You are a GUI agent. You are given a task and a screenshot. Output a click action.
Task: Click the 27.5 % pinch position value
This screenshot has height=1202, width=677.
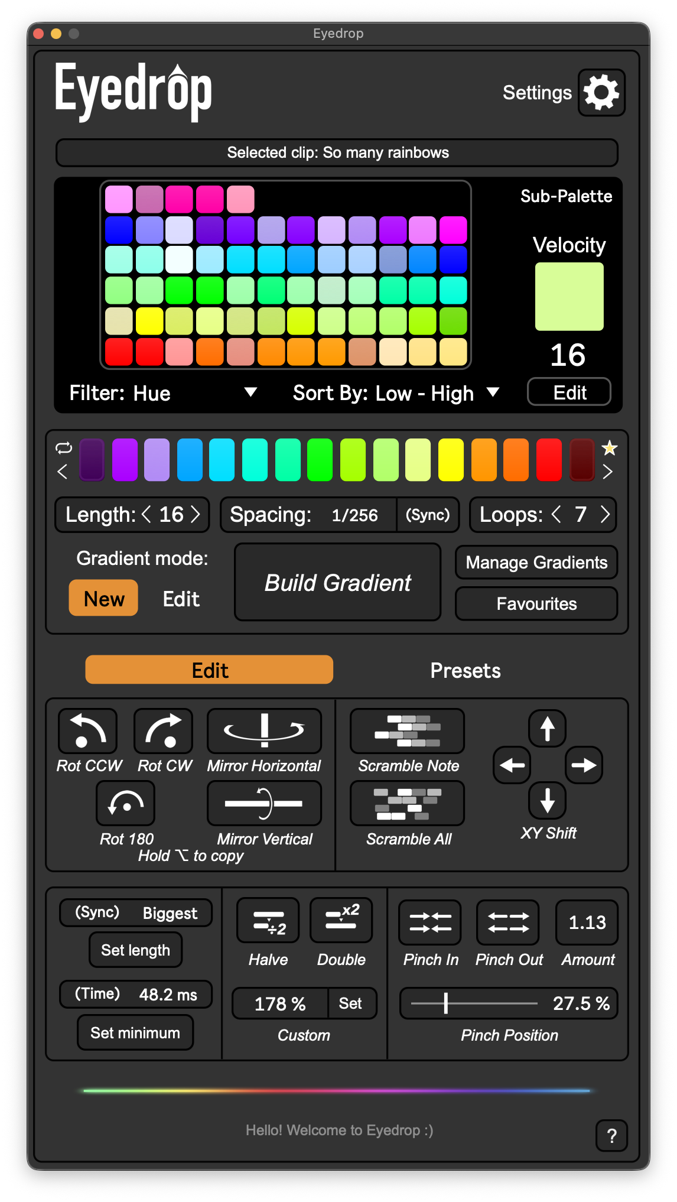coord(581,1003)
